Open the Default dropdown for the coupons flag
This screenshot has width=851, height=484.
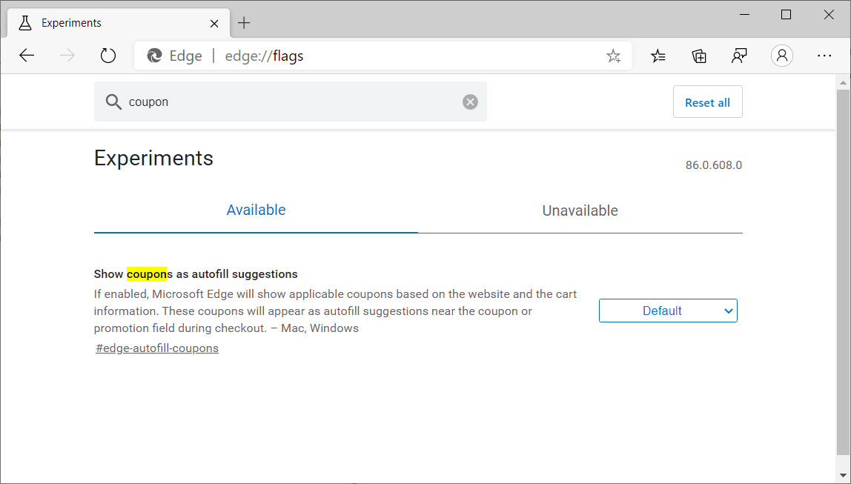point(667,310)
